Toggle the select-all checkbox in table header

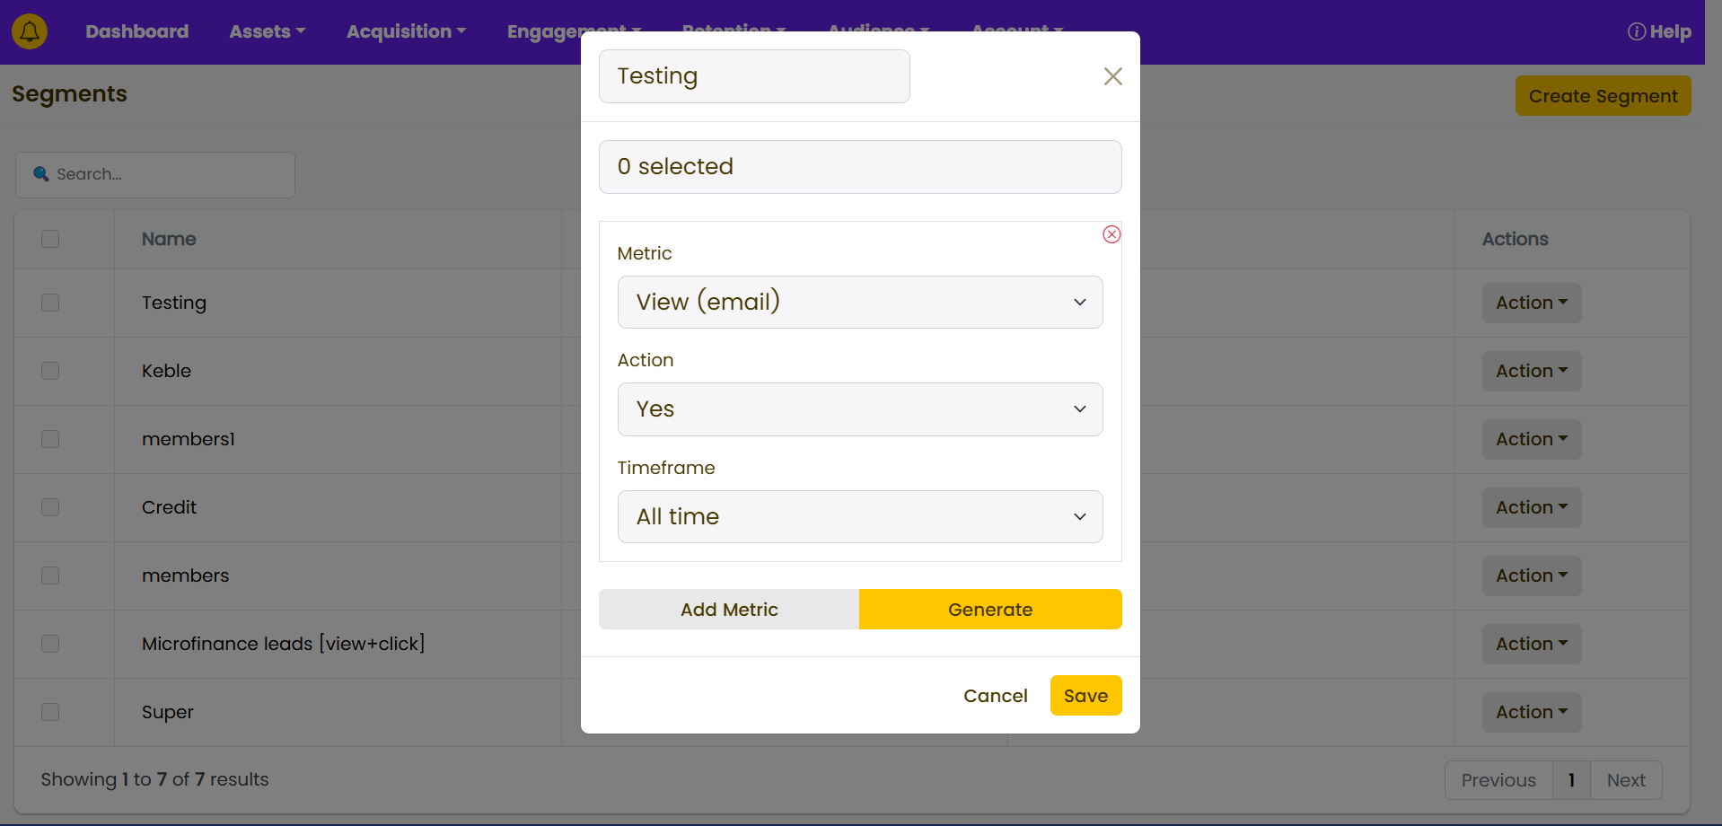[x=50, y=239]
